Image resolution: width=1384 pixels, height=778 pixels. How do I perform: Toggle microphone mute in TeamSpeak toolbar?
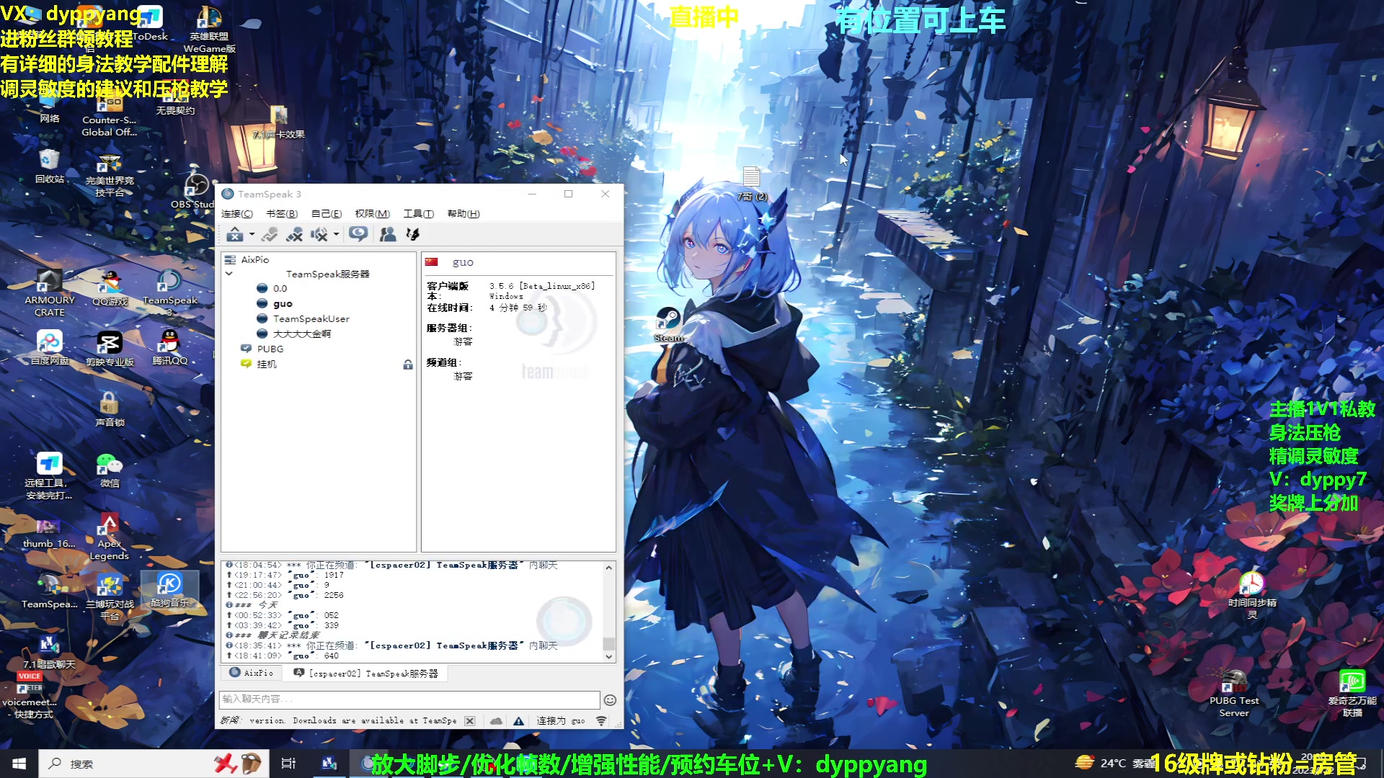click(x=294, y=234)
